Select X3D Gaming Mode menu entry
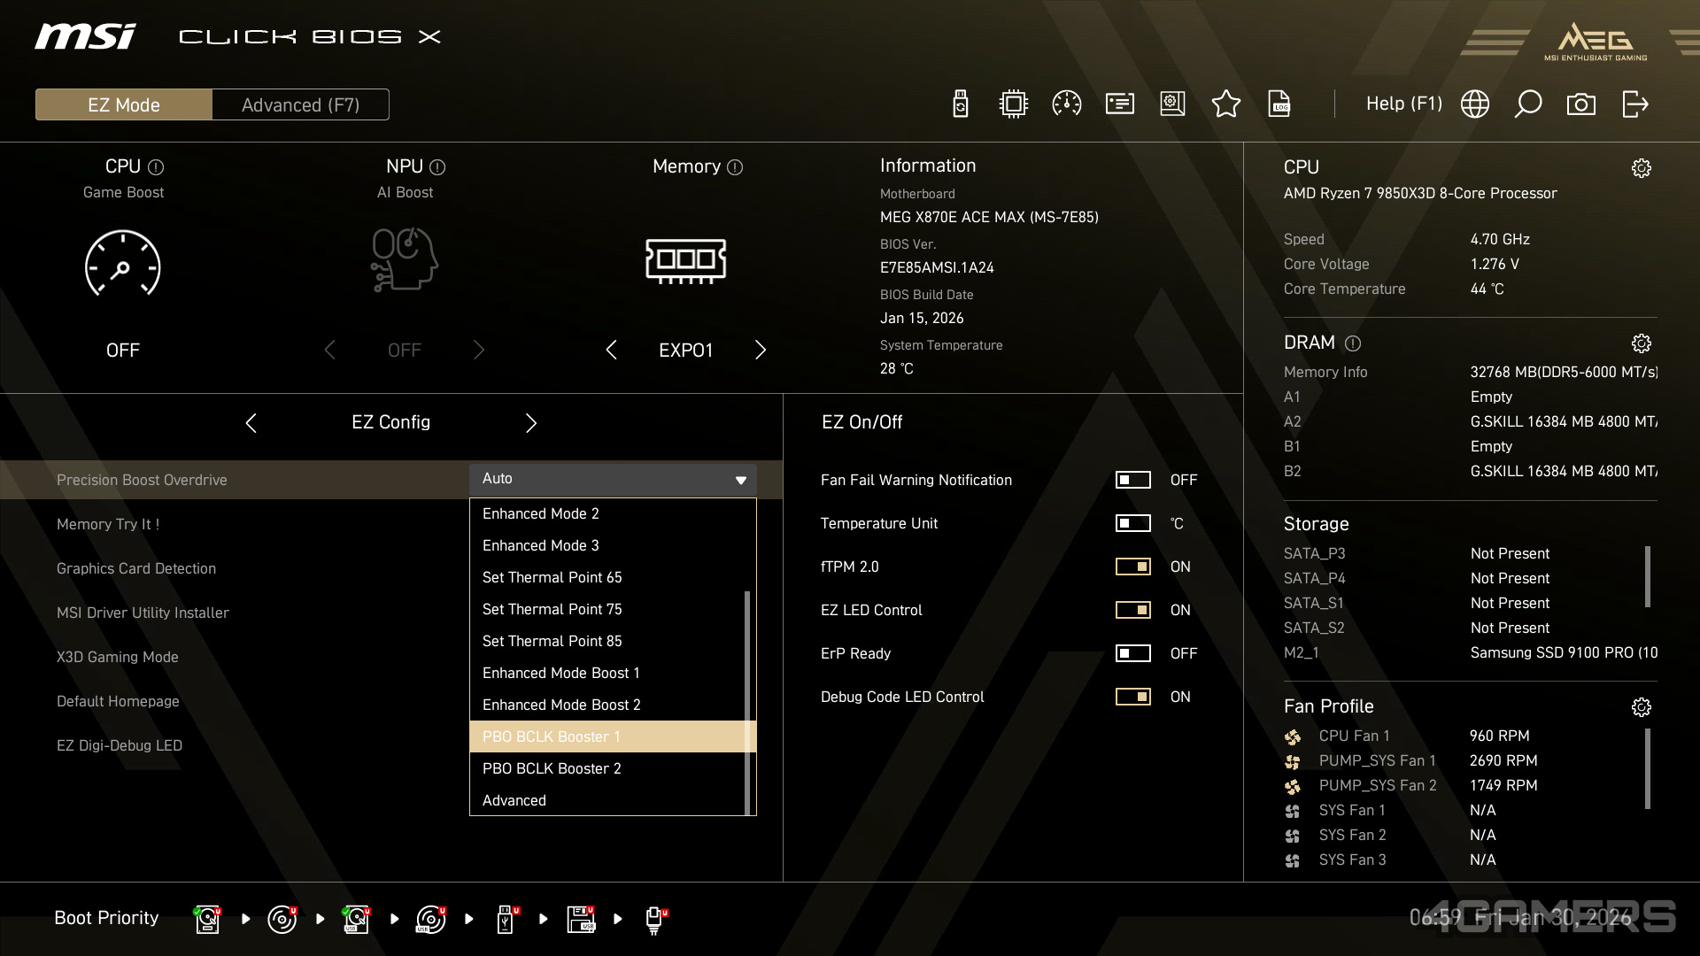The image size is (1700, 956). pyautogui.click(x=118, y=657)
